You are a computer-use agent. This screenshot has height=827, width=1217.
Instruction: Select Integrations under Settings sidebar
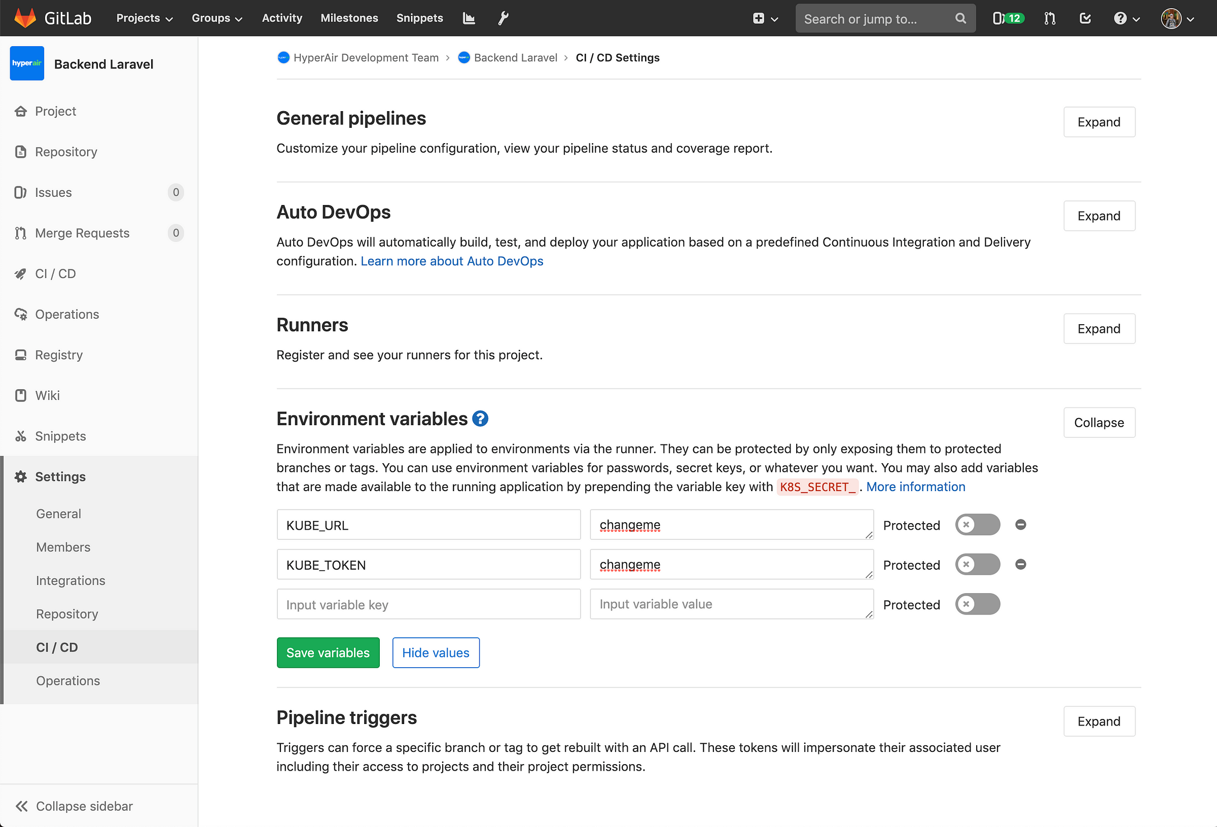tap(70, 581)
